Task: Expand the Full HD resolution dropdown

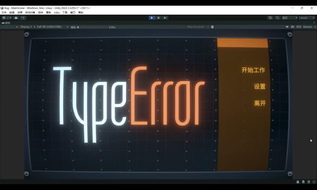Action: point(53,27)
